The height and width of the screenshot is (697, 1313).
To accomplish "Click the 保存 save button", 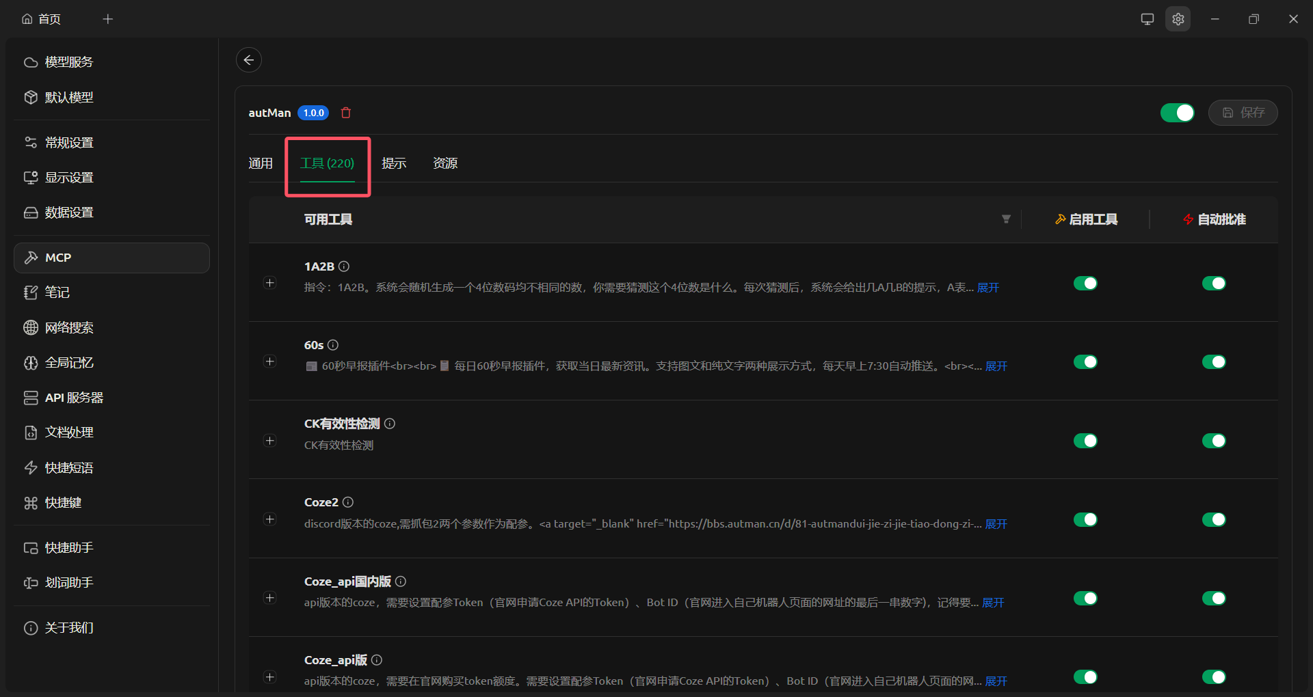I will point(1243,113).
